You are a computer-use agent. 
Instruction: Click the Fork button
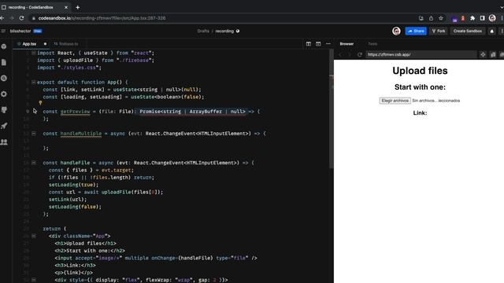click(438, 31)
